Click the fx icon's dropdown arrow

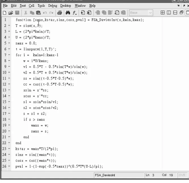coord(76,14)
